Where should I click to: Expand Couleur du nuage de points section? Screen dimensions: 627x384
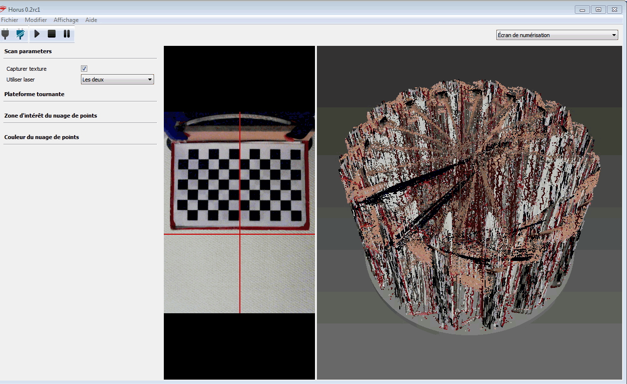pos(41,137)
